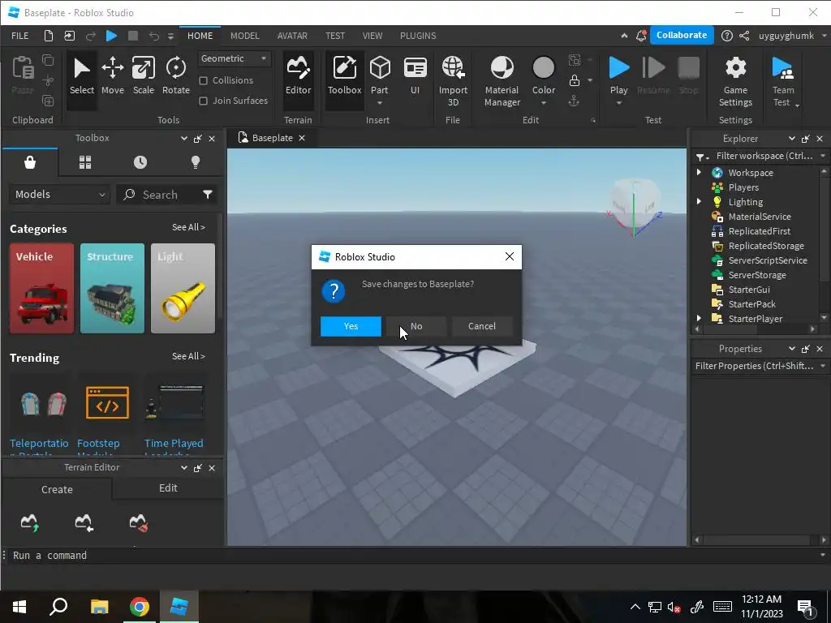Open Toolbox Creations lightbulb tab

[195, 162]
